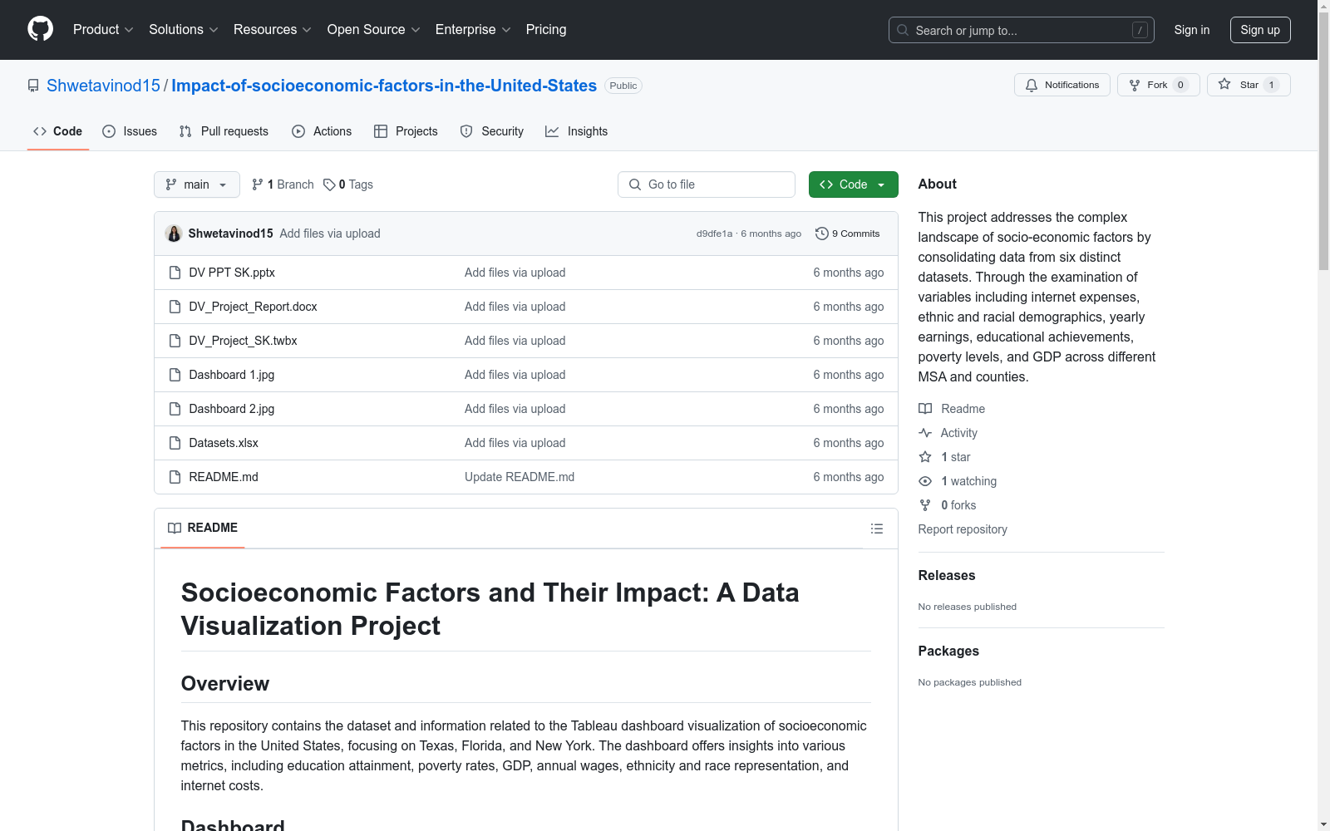Screen dimensions: 1330x831
Task: Open the Datasets.xlsx file
Action: click(224, 443)
